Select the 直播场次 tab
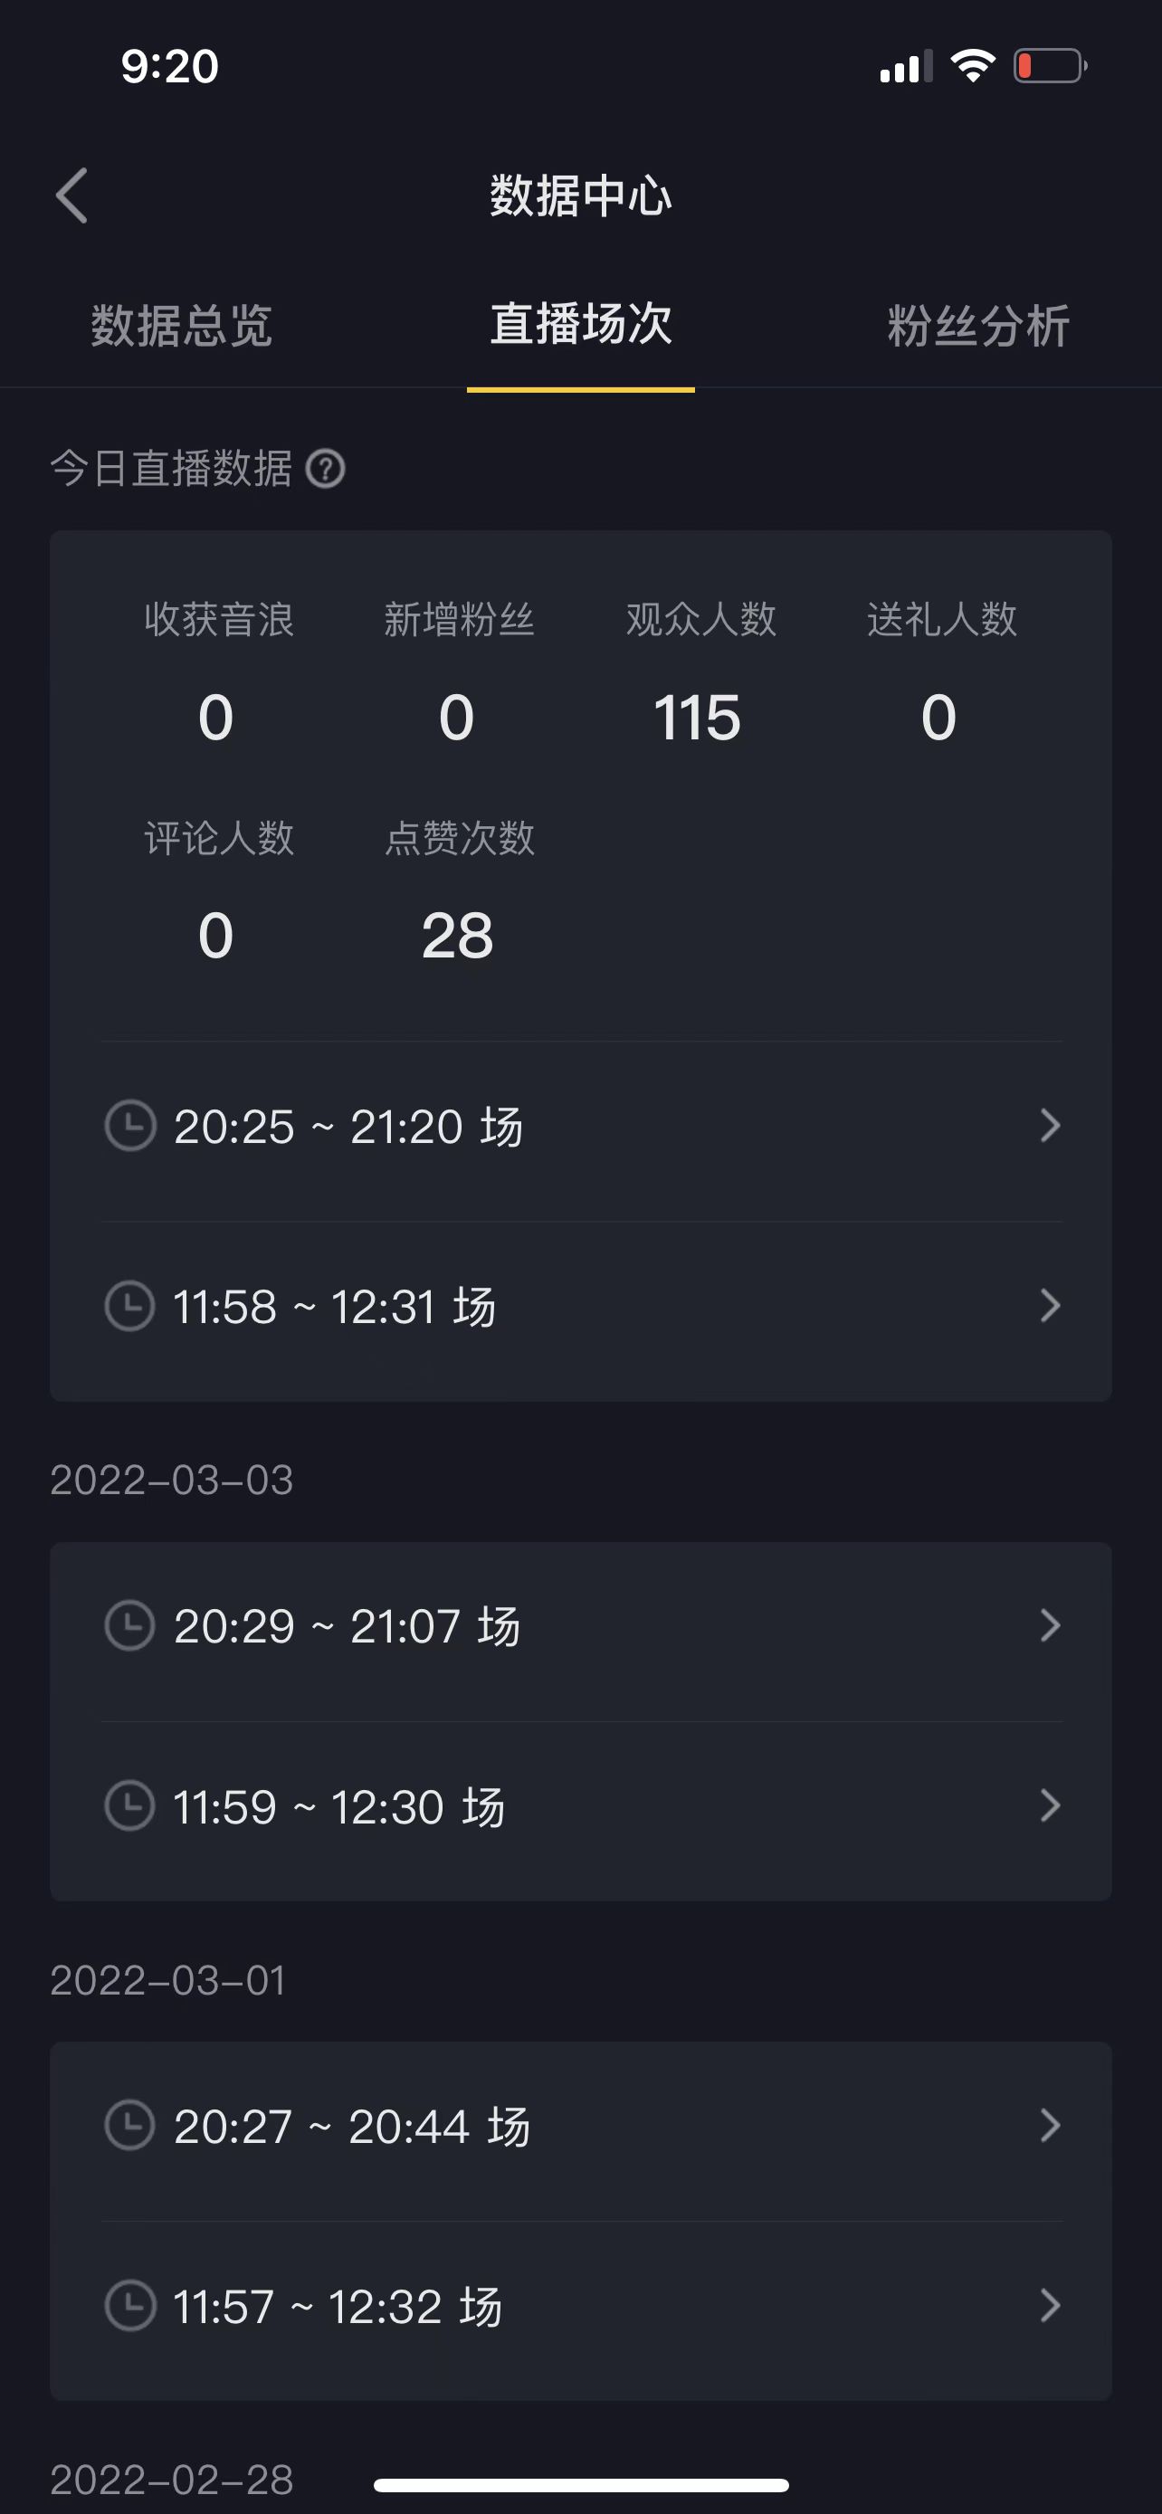1162x2514 pixels. coord(580,325)
